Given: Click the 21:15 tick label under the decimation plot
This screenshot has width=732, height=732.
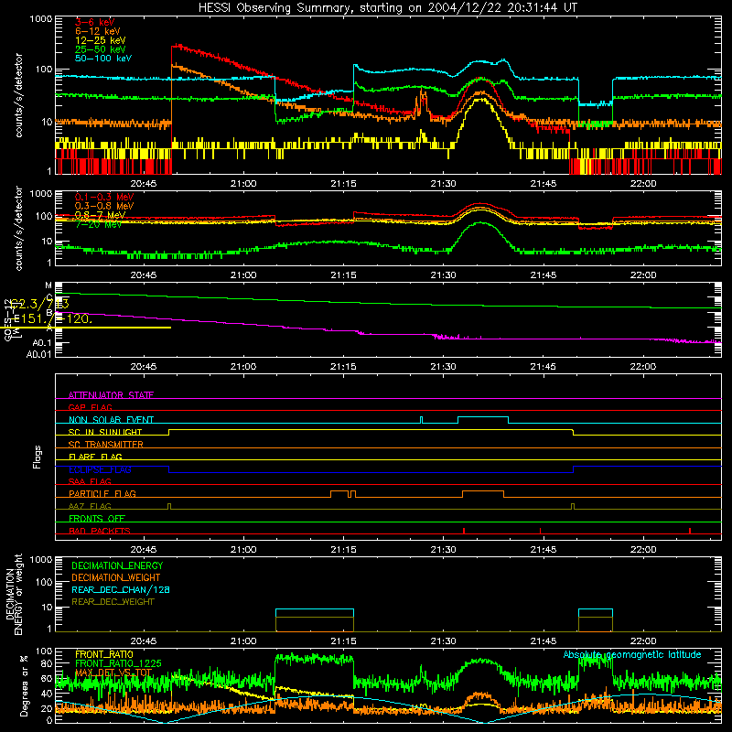Looking at the screenshot, I should tap(343, 641).
